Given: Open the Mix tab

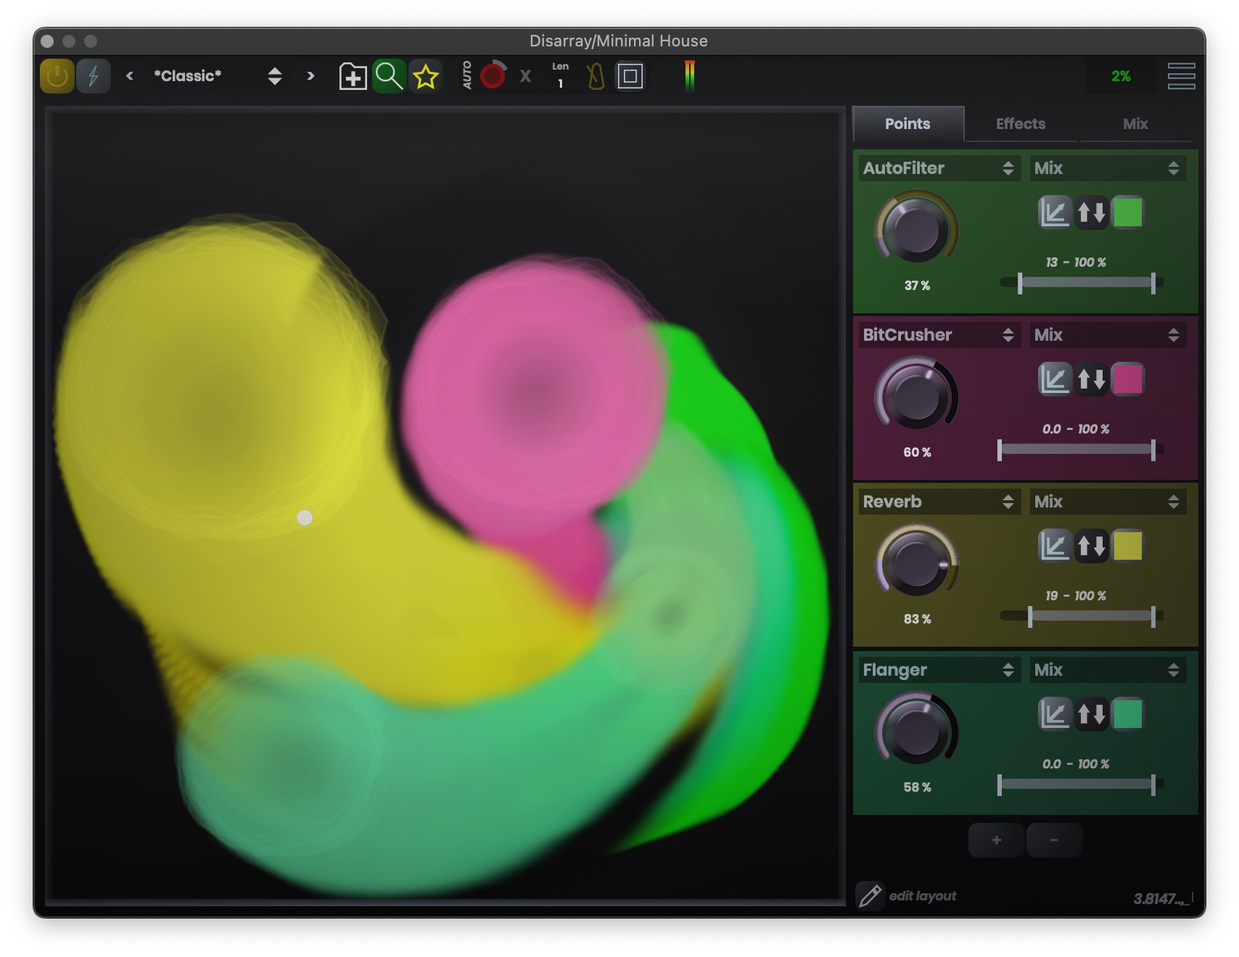Looking at the screenshot, I should click(x=1134, y=124).
